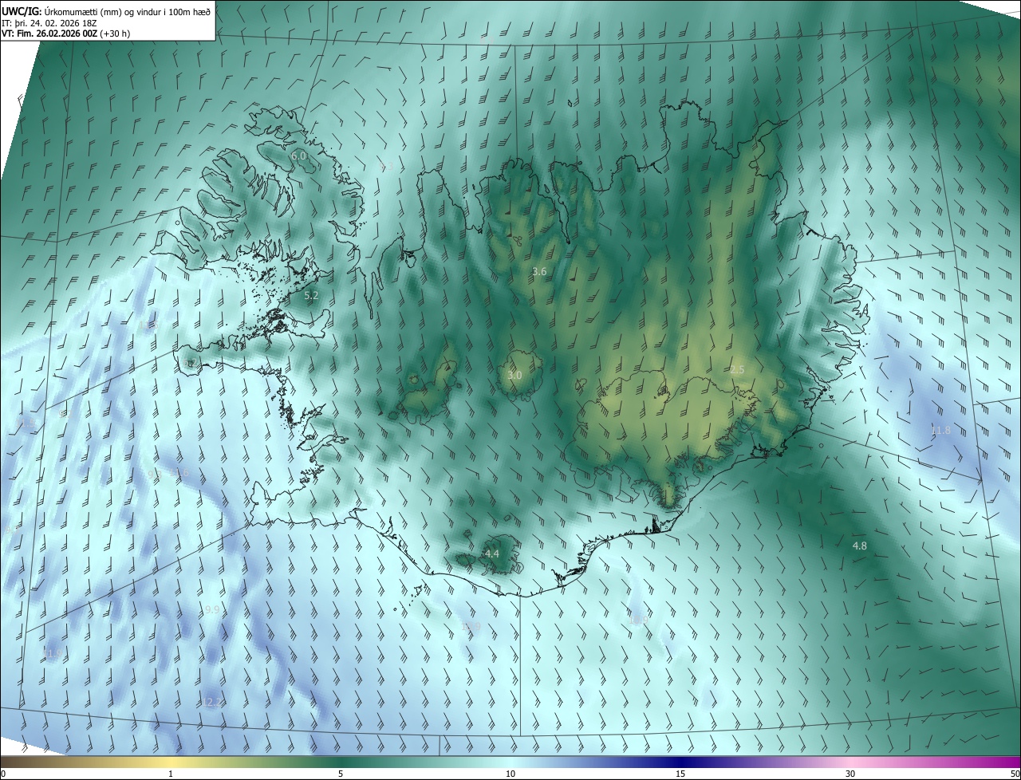Click the 3.6 value label in north Iceland
The width and height of the screenshot is (1021, 780).
[539, 271]
